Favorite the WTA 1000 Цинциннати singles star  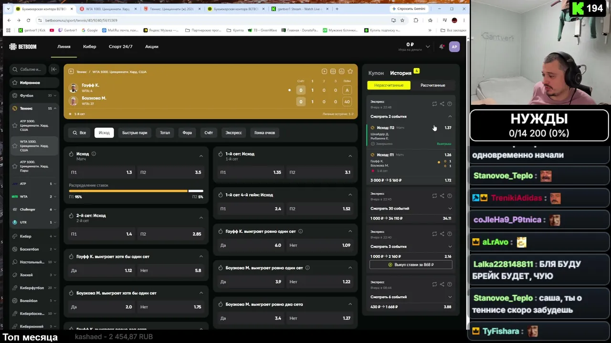coord(15,146)
